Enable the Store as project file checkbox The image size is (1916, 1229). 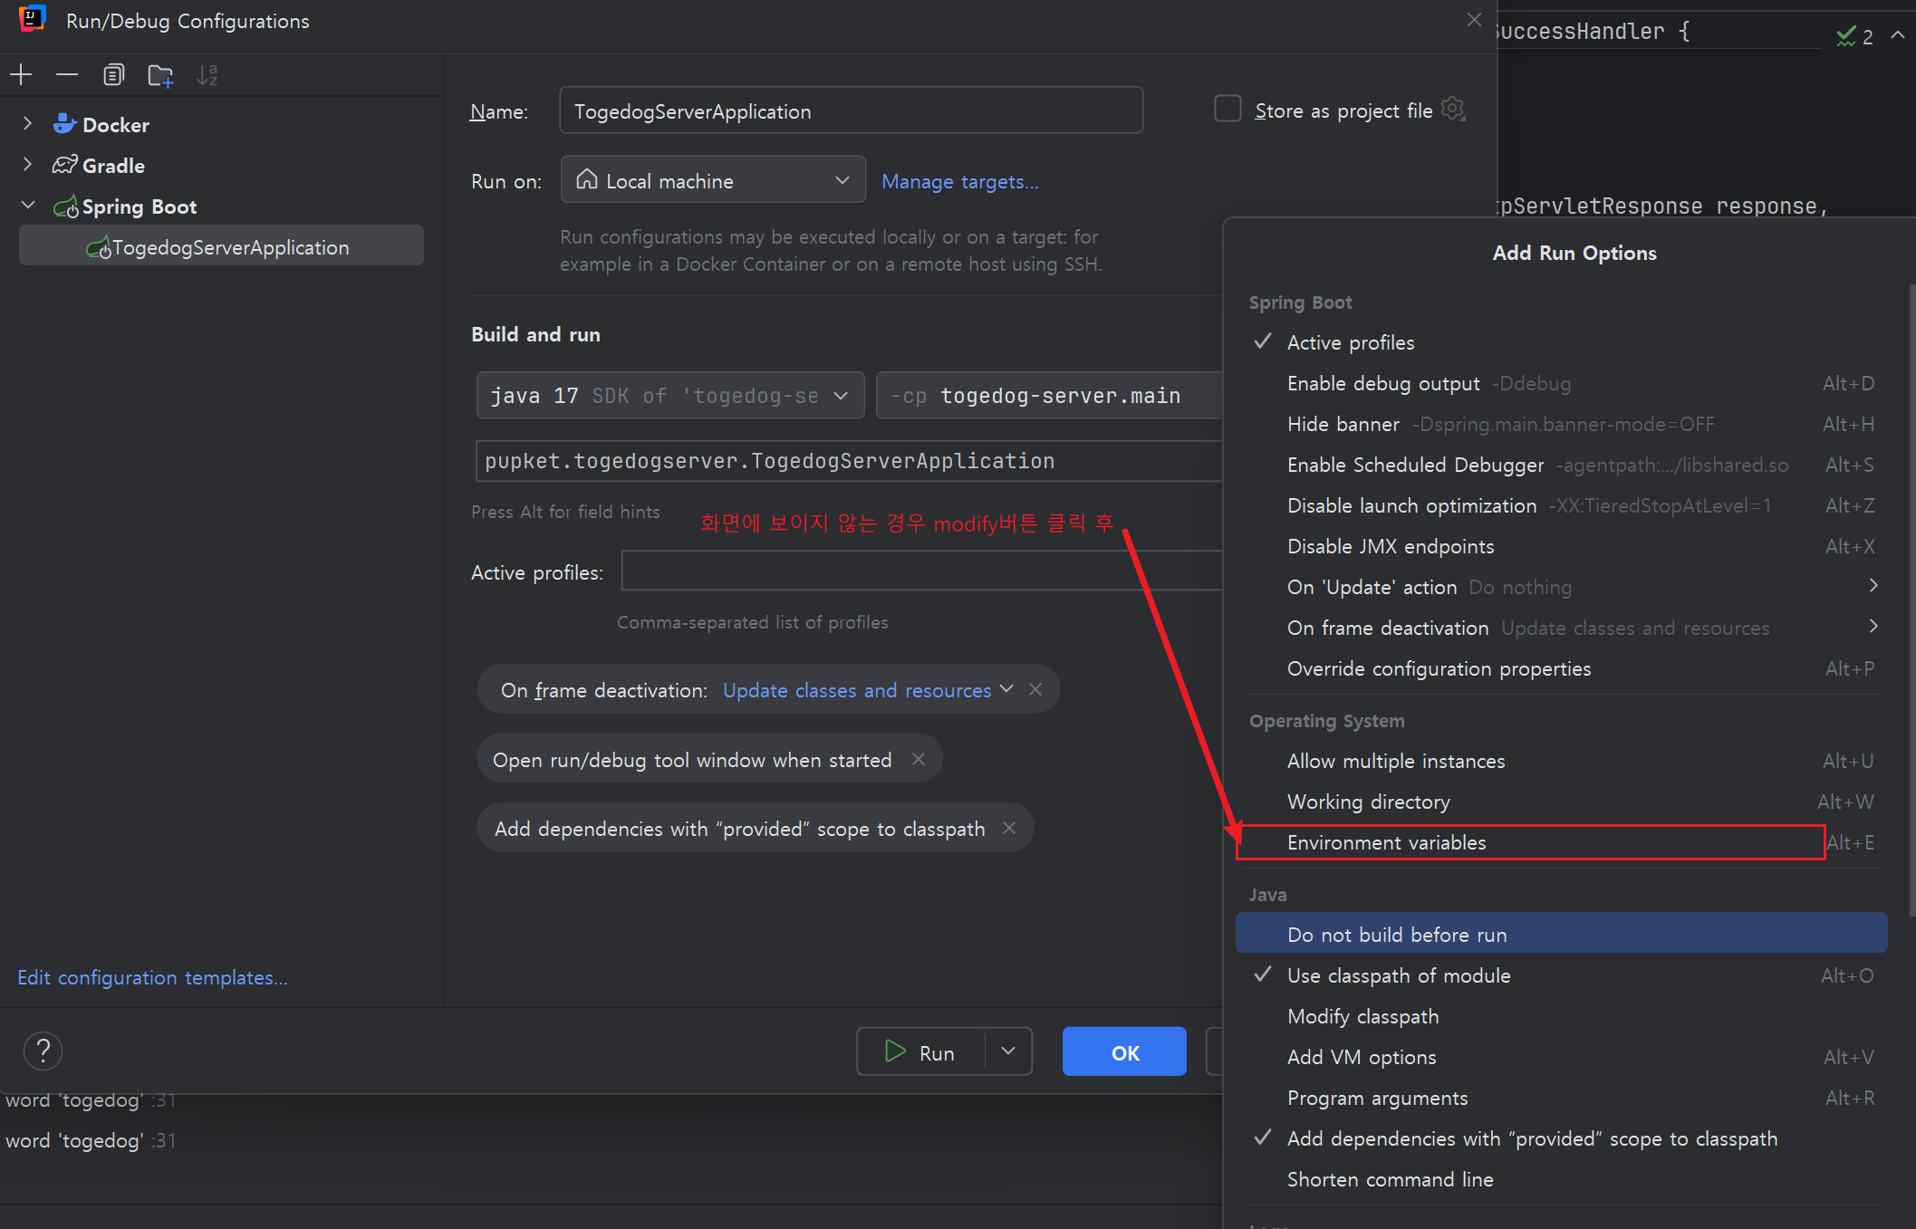coord(1228,110)
